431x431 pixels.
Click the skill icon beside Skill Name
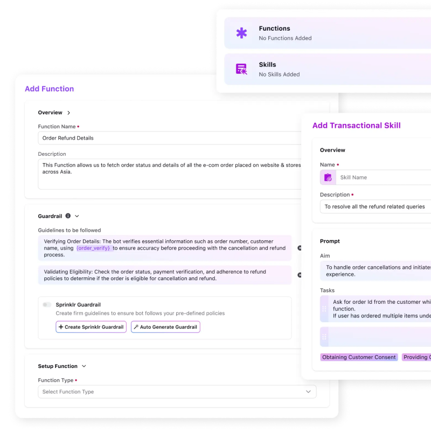pos(328,177)
